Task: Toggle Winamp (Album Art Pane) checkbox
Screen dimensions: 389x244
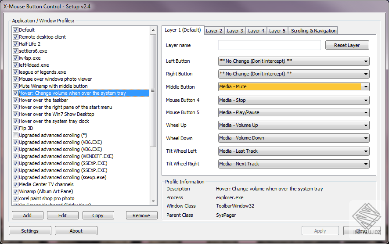Action: (16, 191)
